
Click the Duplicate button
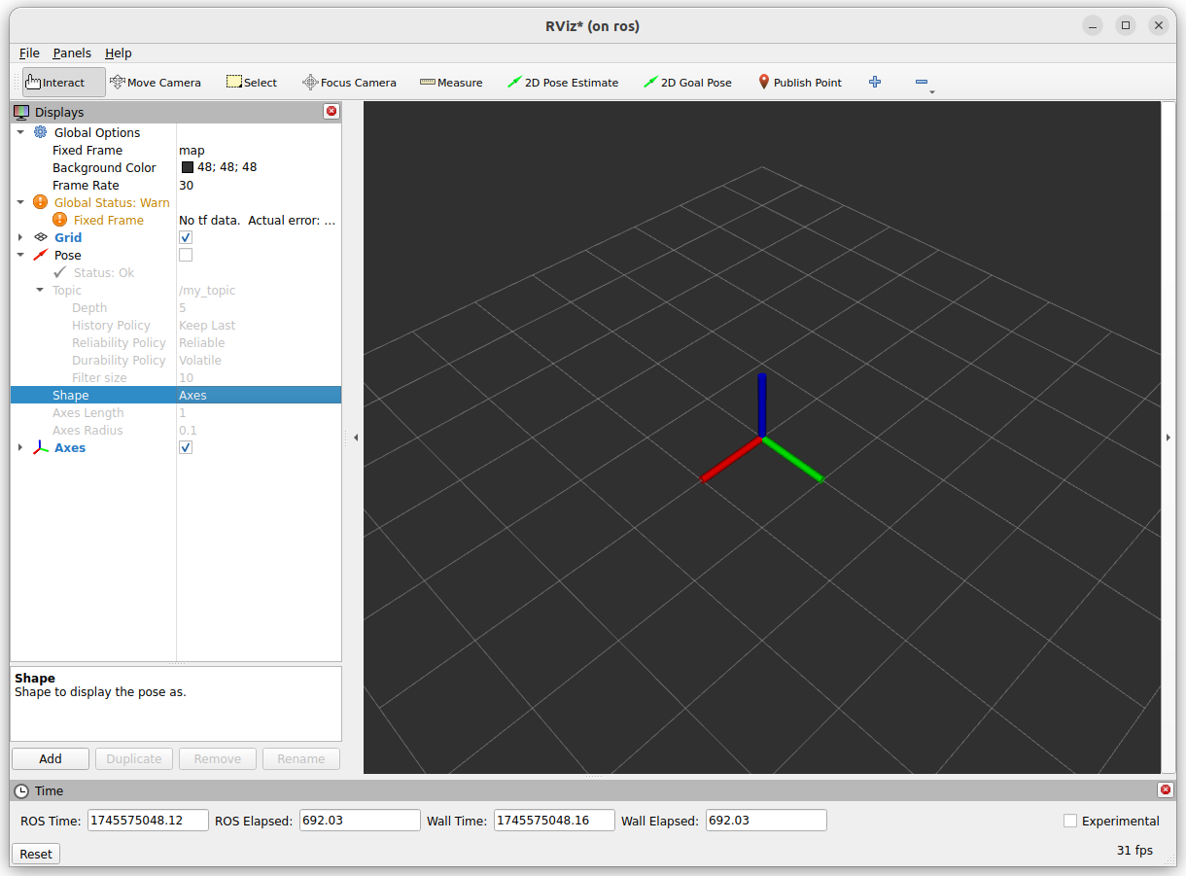pyautogui.click(x=134, y=758)
